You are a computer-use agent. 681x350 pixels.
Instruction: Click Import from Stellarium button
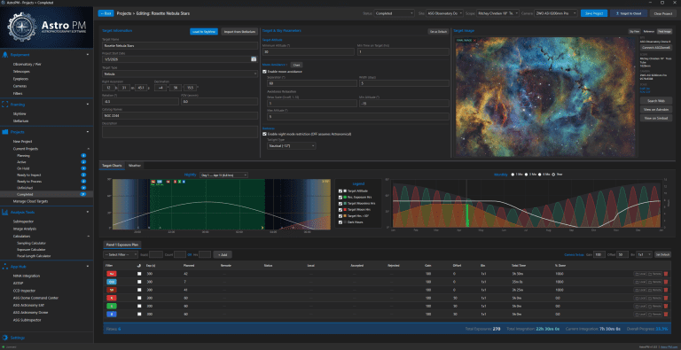[239, 31]
